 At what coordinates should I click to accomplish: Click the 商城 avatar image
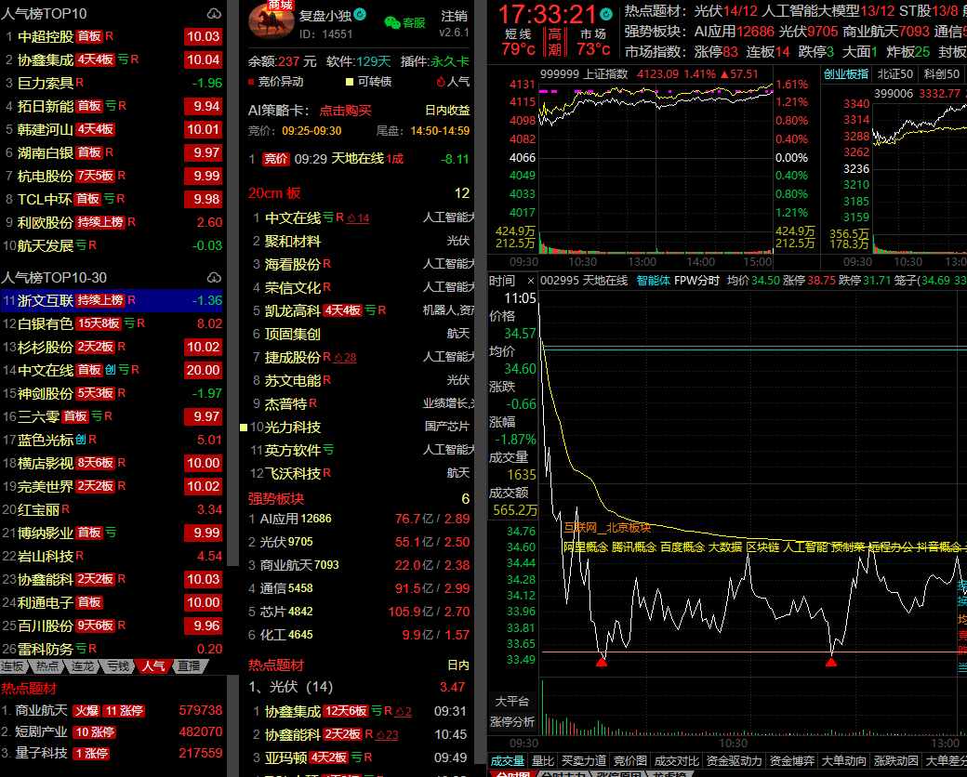coord(270,21)
